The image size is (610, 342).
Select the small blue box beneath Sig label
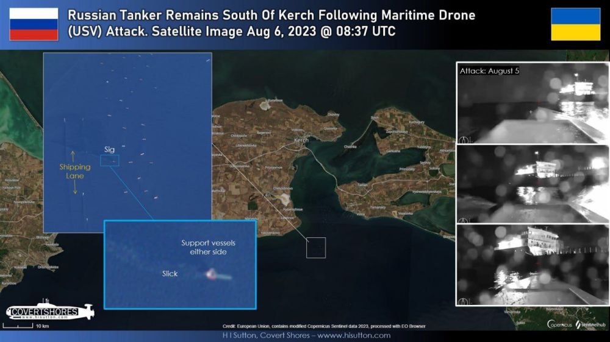click(109, 160)
